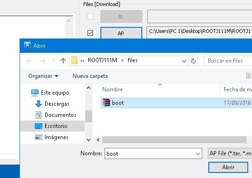Click the AP button in Odin
The width and height of the screenshot is (252, 178).
[121, 33]
